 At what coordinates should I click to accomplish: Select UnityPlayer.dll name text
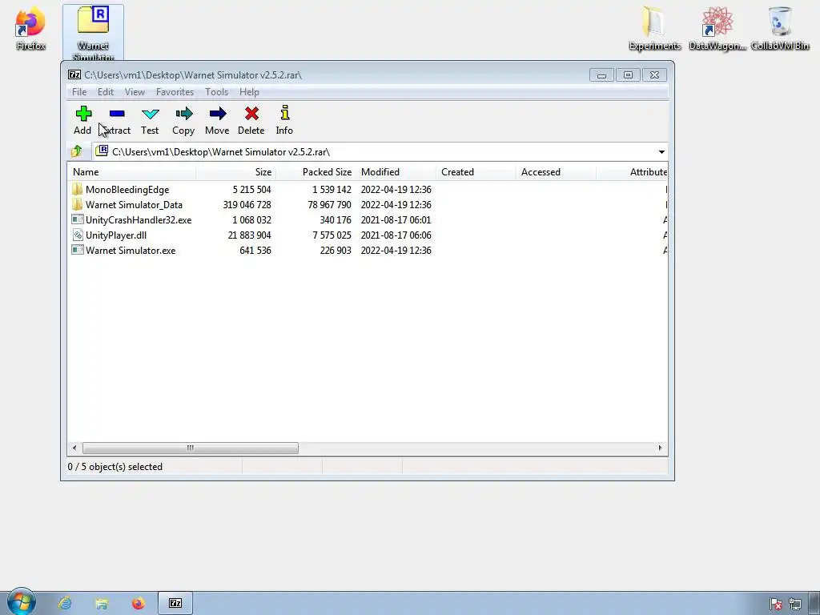click(116, 235)
